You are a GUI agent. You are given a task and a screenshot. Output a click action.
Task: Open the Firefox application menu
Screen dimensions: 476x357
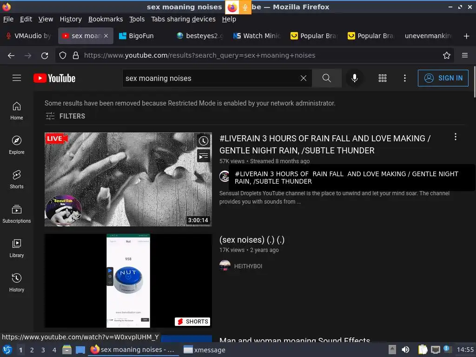[x=465, y=55]
